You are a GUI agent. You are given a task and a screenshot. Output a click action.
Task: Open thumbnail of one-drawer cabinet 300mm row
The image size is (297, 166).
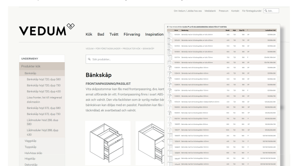pyautogui.click(x=170, y=35)
